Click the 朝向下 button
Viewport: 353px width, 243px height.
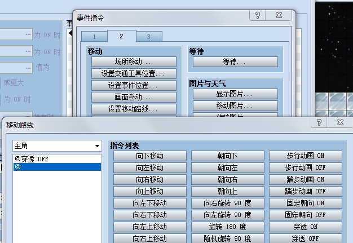[x=228, y=156]
